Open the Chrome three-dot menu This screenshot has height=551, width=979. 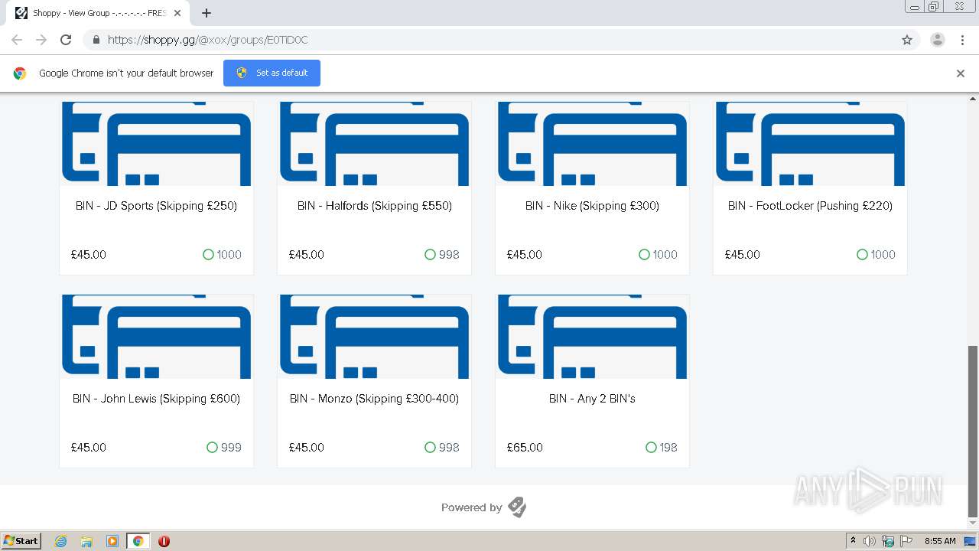[962, 40]
